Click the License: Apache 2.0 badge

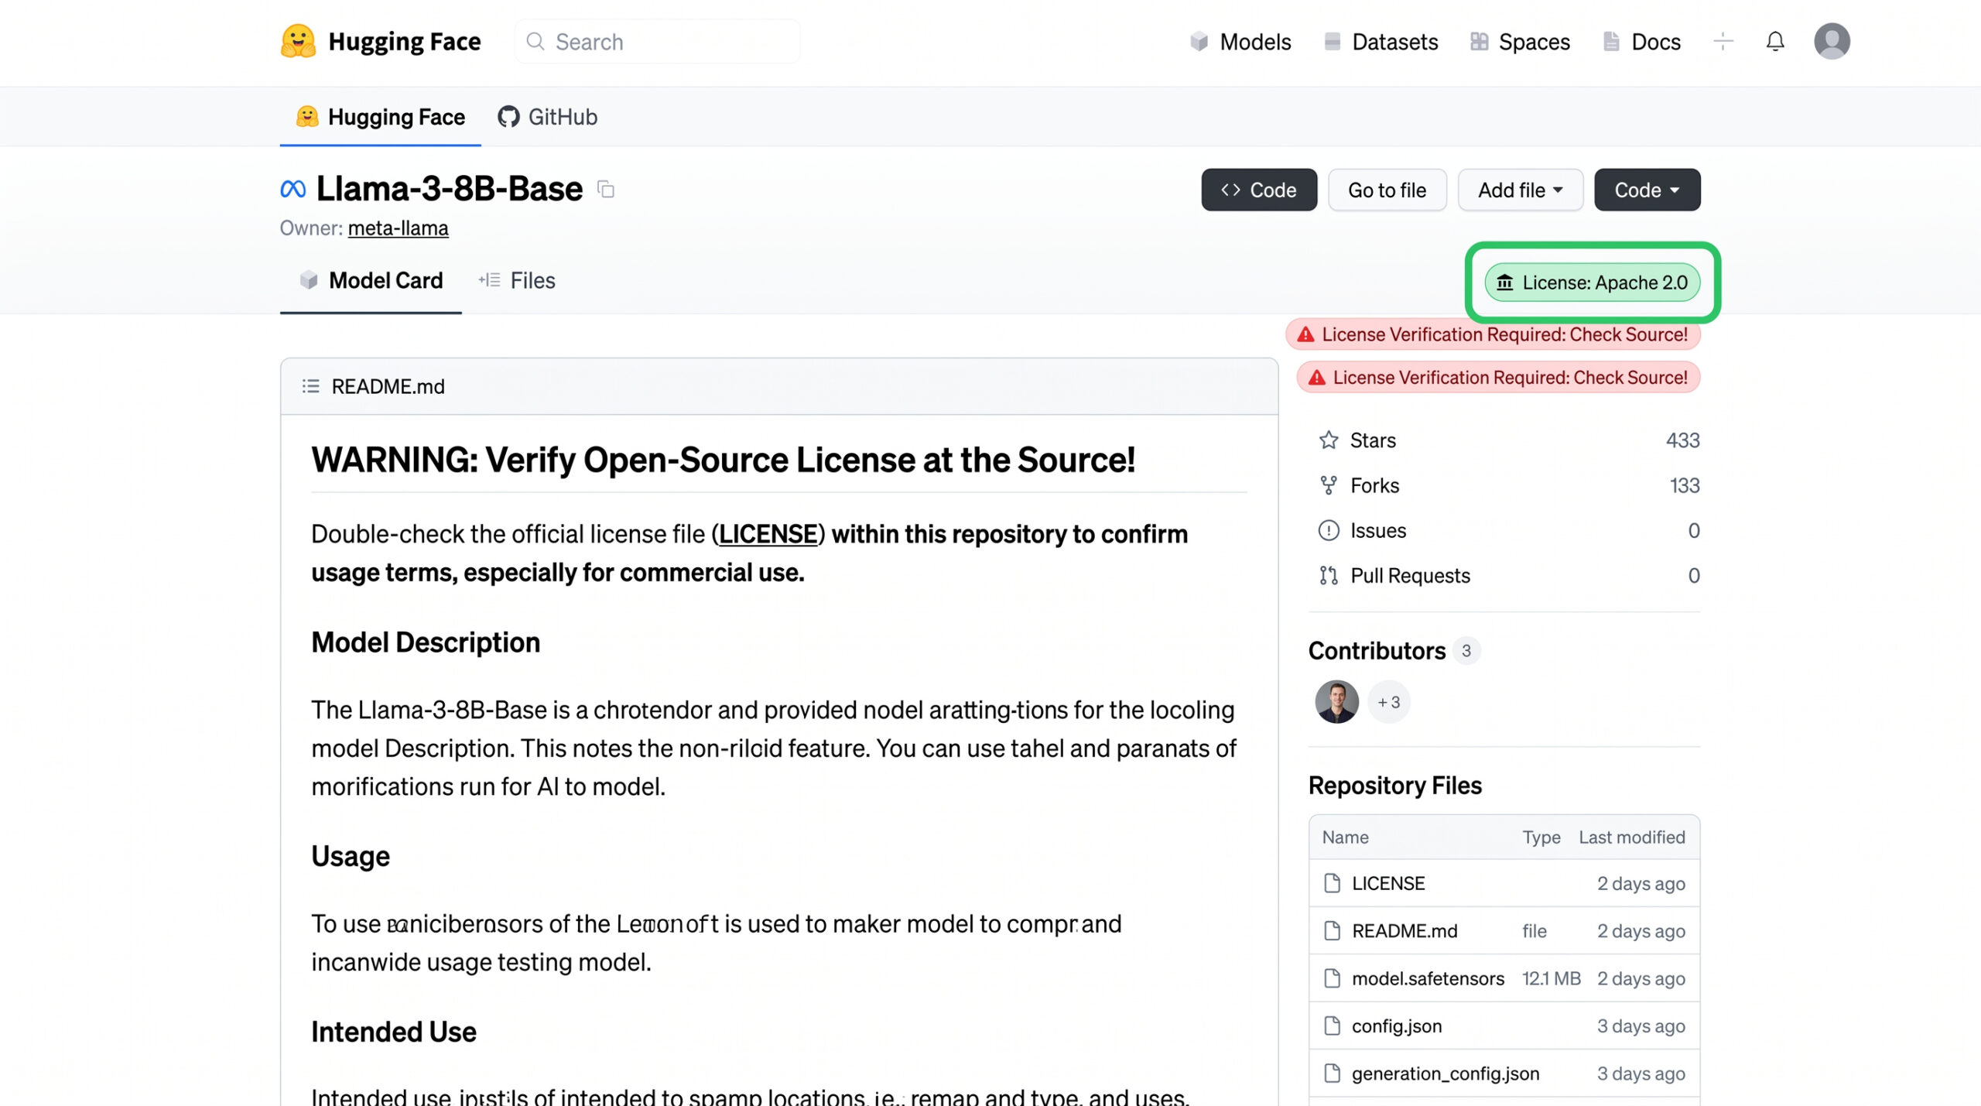tap(1593, 282)
